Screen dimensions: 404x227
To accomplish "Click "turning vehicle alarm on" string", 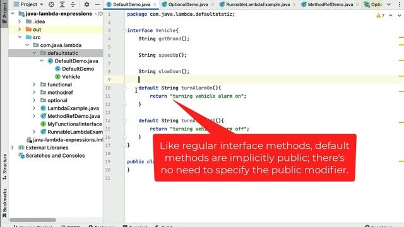I will click(x=206, y=96).
